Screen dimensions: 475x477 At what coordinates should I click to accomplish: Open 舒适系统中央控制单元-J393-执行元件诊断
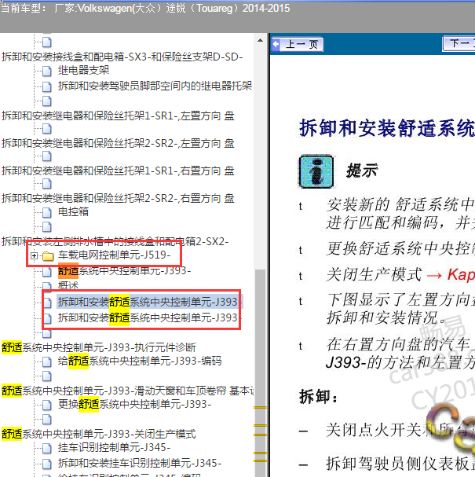(99, 347)
